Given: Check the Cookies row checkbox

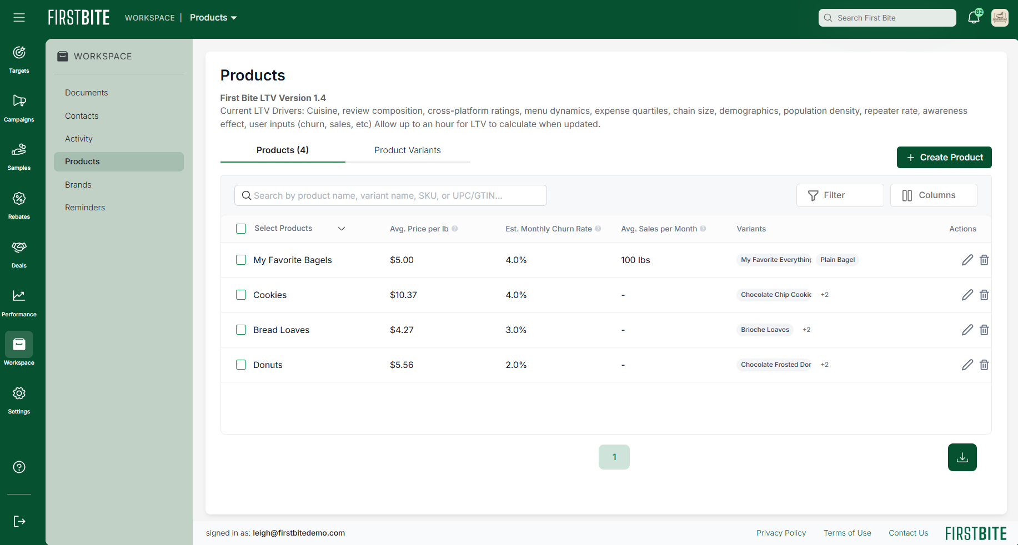Looking at the screenshot, I should (x=241, y=295).
